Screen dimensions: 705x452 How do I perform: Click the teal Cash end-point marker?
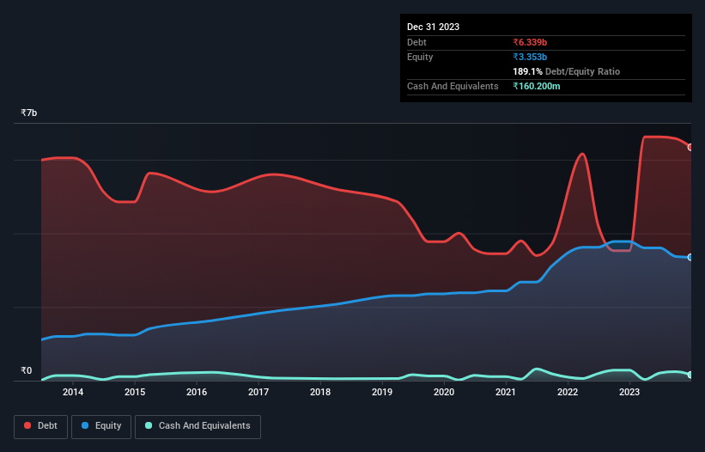coord(690,375)
